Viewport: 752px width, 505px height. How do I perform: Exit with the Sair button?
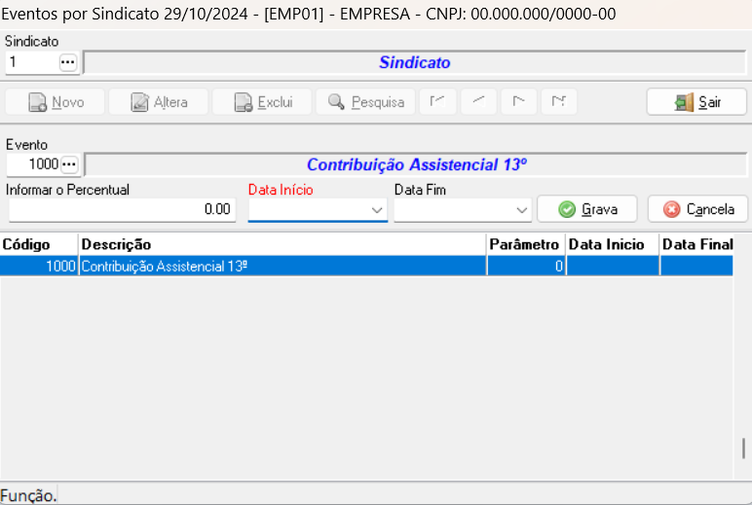[x=696, y=101]
